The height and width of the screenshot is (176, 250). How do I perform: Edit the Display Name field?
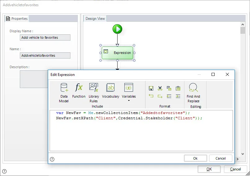pos(45,37)
